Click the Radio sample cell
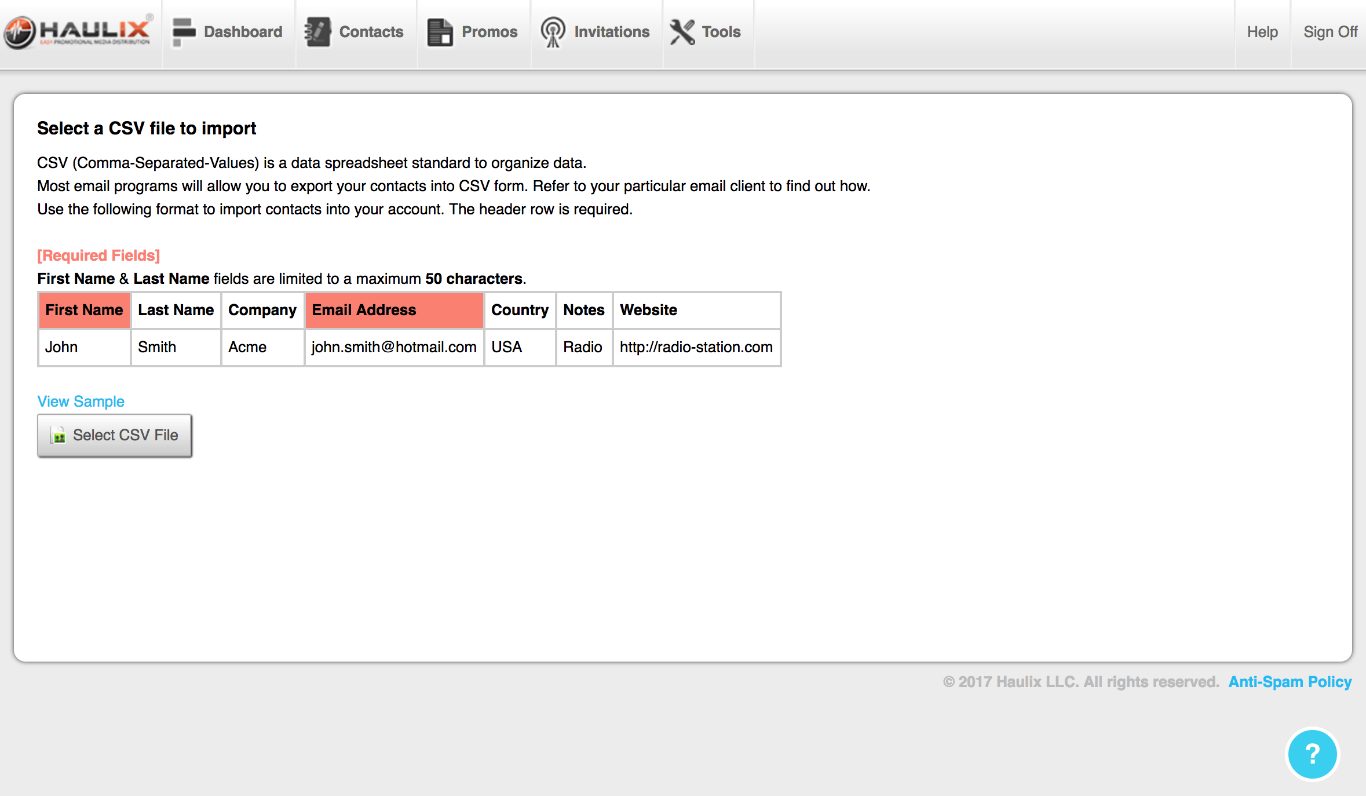Screen dimensions: 1366x796 click(x=584, y=347)
